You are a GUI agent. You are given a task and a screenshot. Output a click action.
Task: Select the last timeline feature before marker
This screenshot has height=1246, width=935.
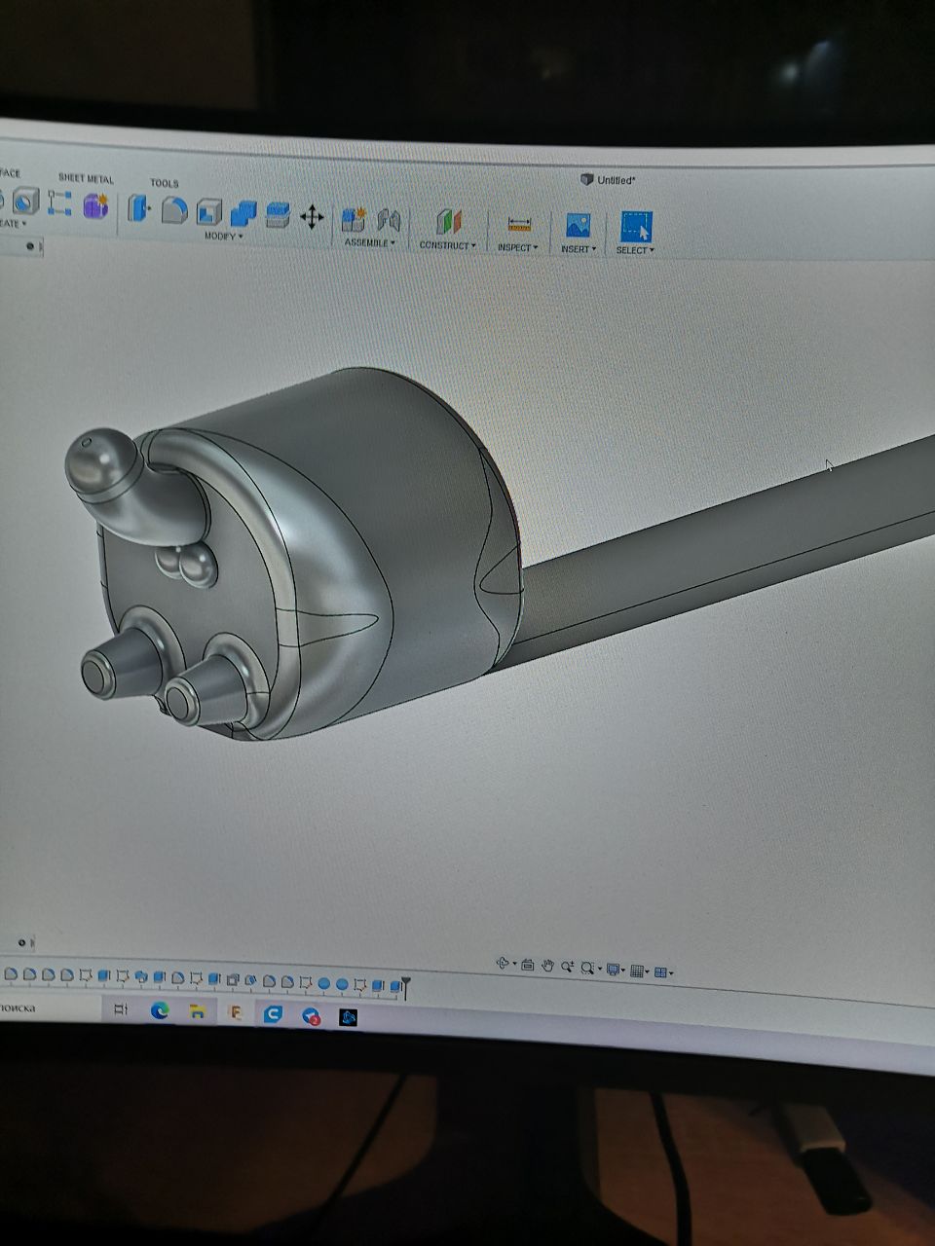pyautogui.click(x=394, y=986)
